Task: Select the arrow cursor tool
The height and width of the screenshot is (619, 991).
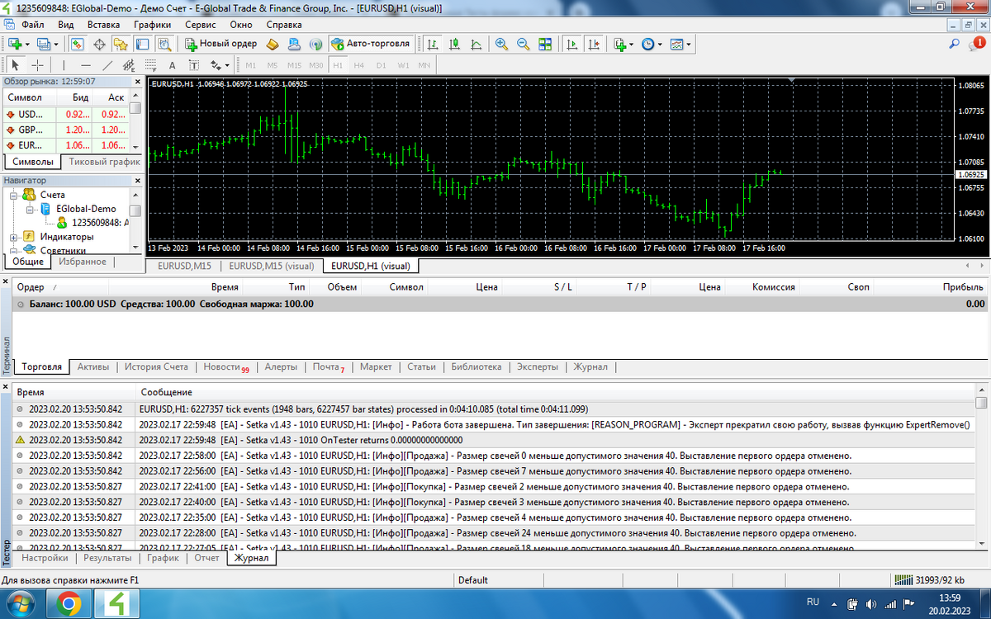Action: point(15,65)
